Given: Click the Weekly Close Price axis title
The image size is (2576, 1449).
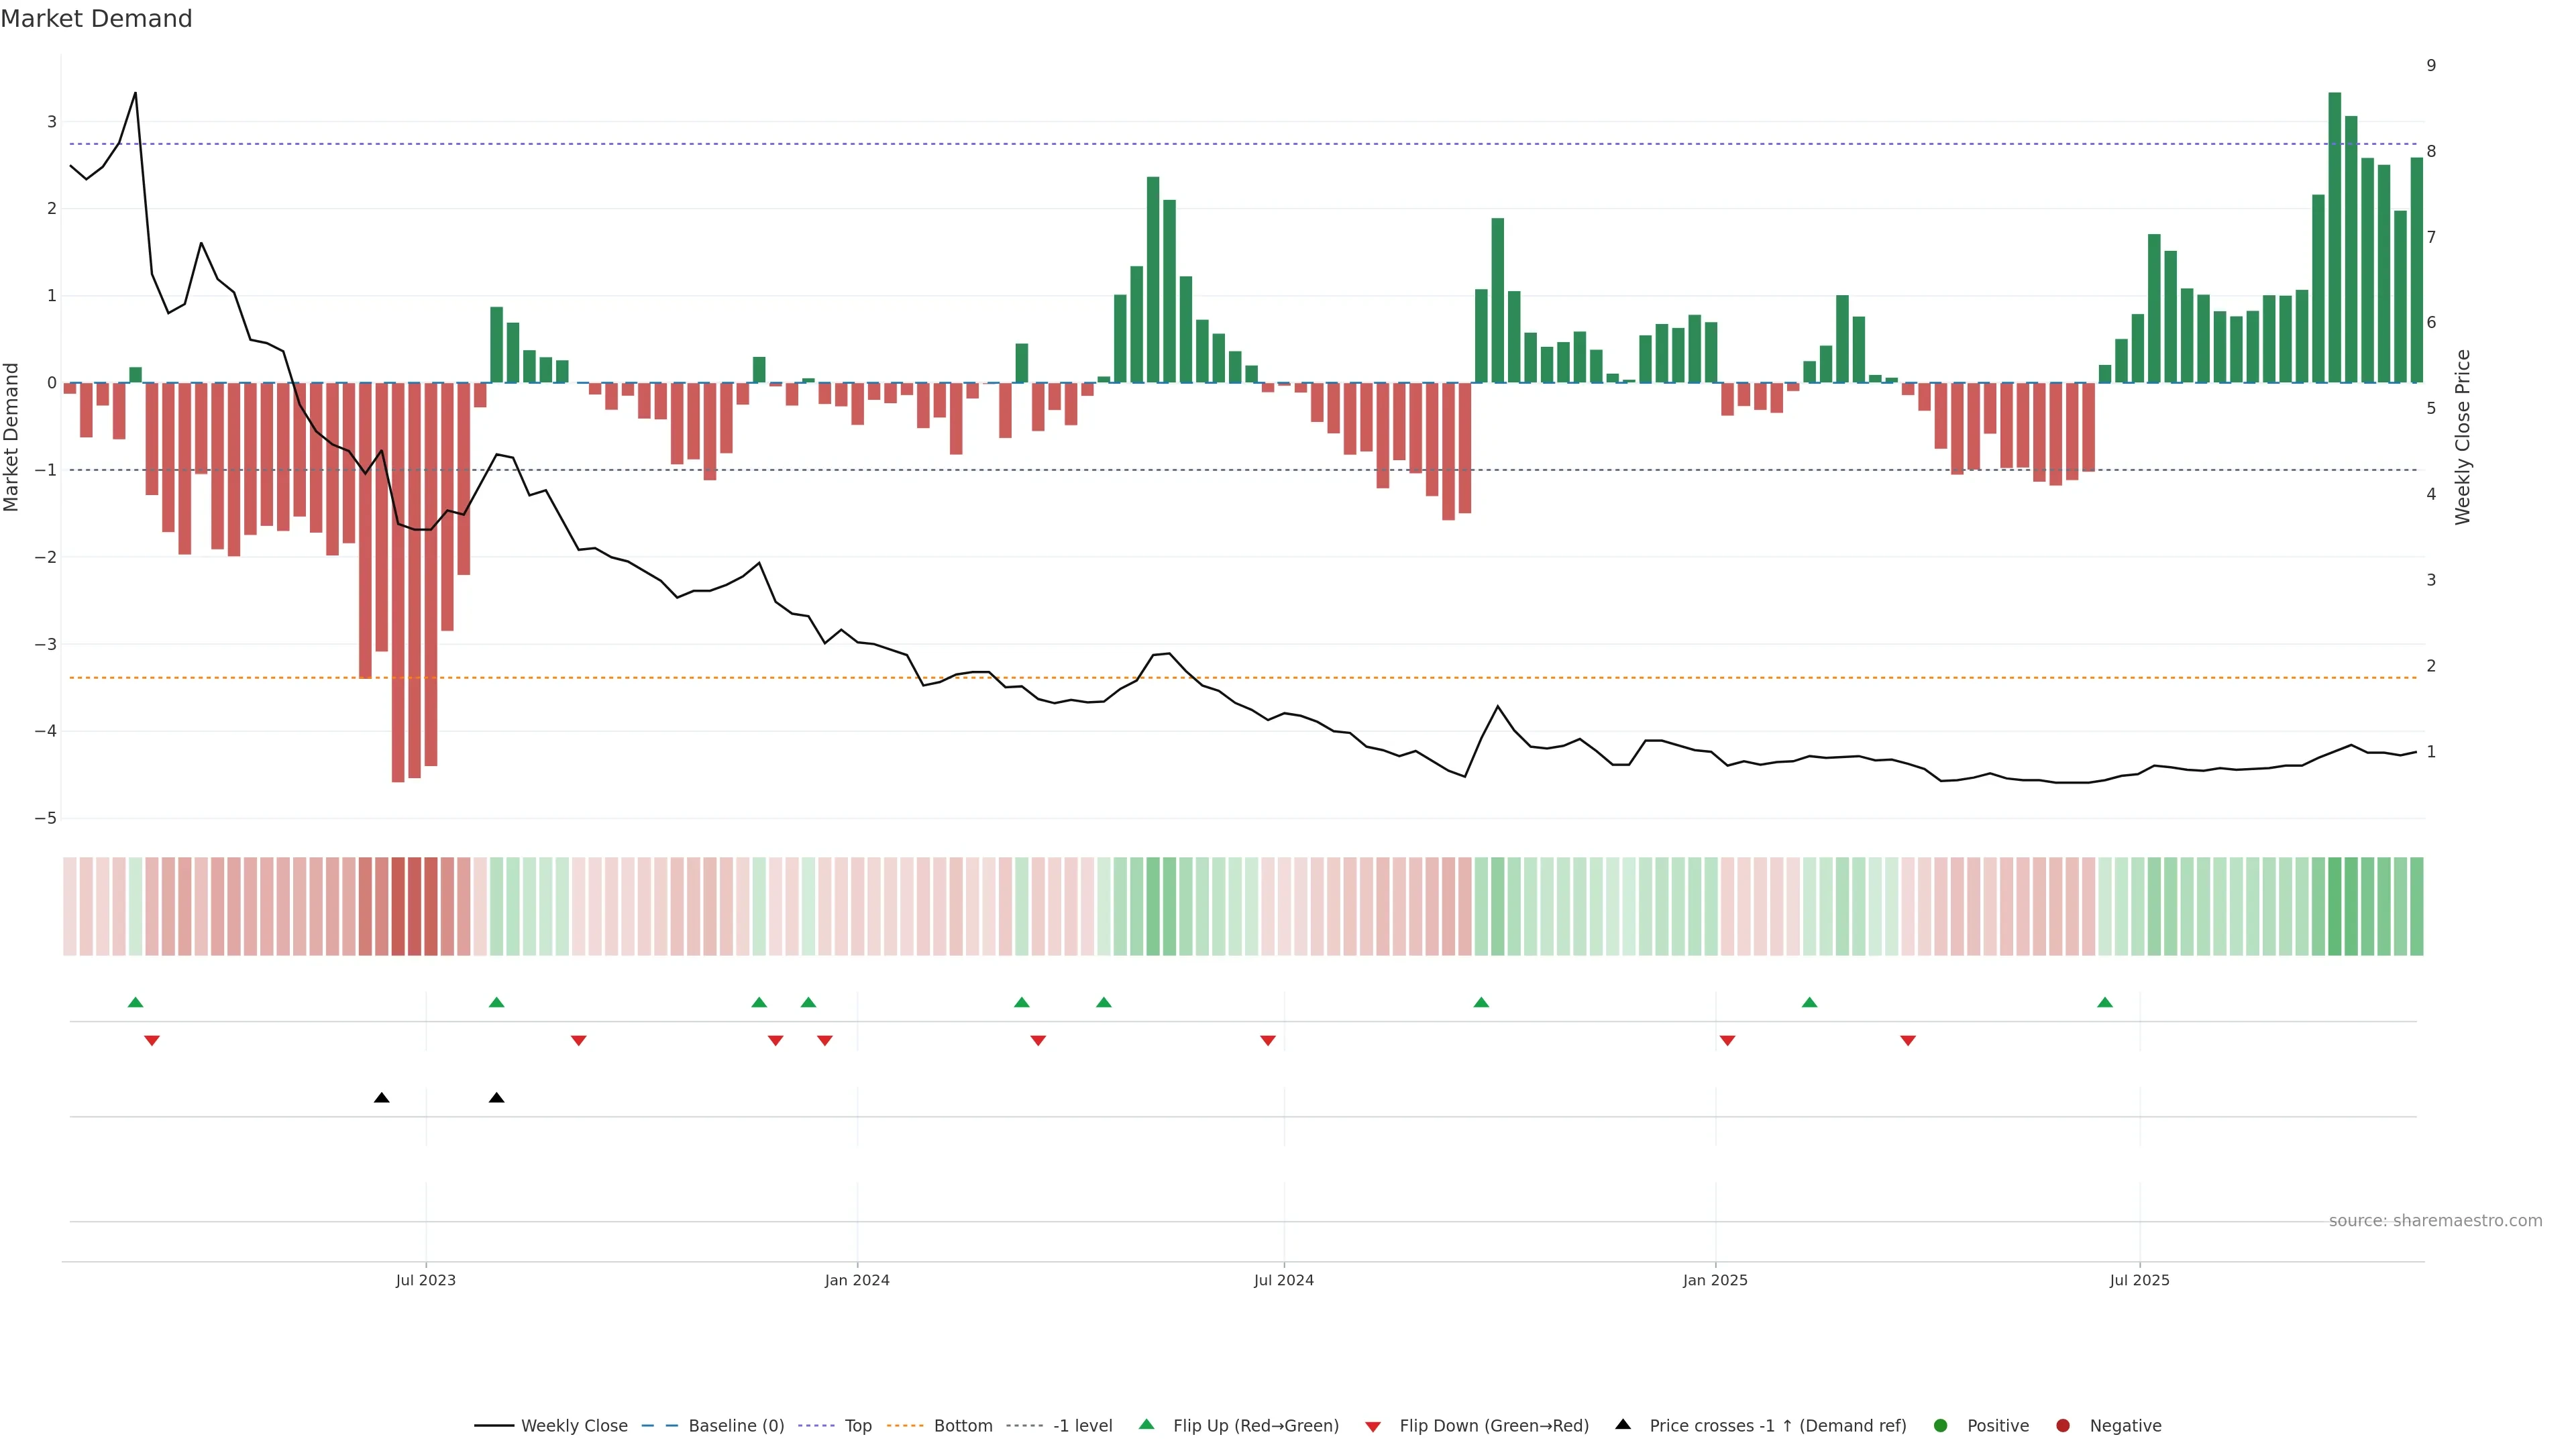Looking at the screenshot, I should 2462,437.
